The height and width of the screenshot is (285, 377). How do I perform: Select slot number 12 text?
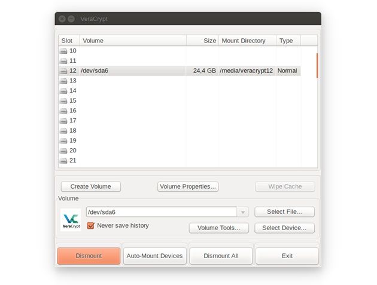click(x=73, y=71)
